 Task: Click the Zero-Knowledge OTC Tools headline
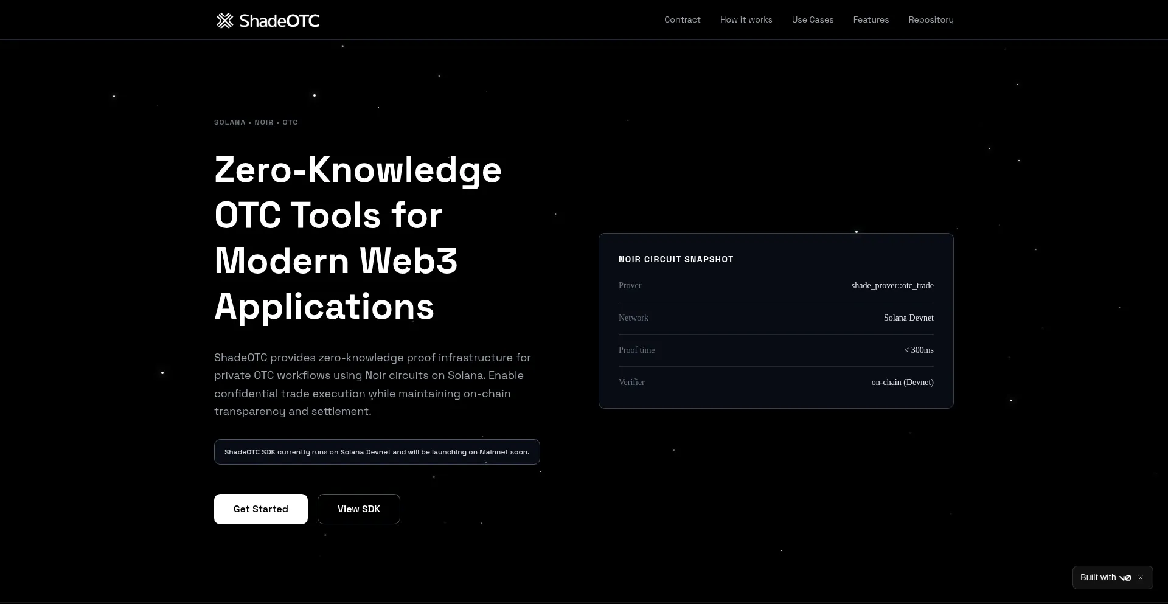click(x=358, y=238)
